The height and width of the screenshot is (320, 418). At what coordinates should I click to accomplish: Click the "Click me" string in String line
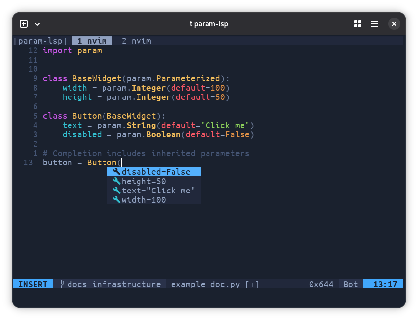point(225,125)
